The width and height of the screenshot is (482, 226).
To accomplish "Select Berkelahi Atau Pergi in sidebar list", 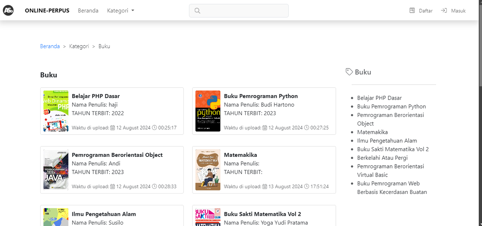I will tap(382, 158).
